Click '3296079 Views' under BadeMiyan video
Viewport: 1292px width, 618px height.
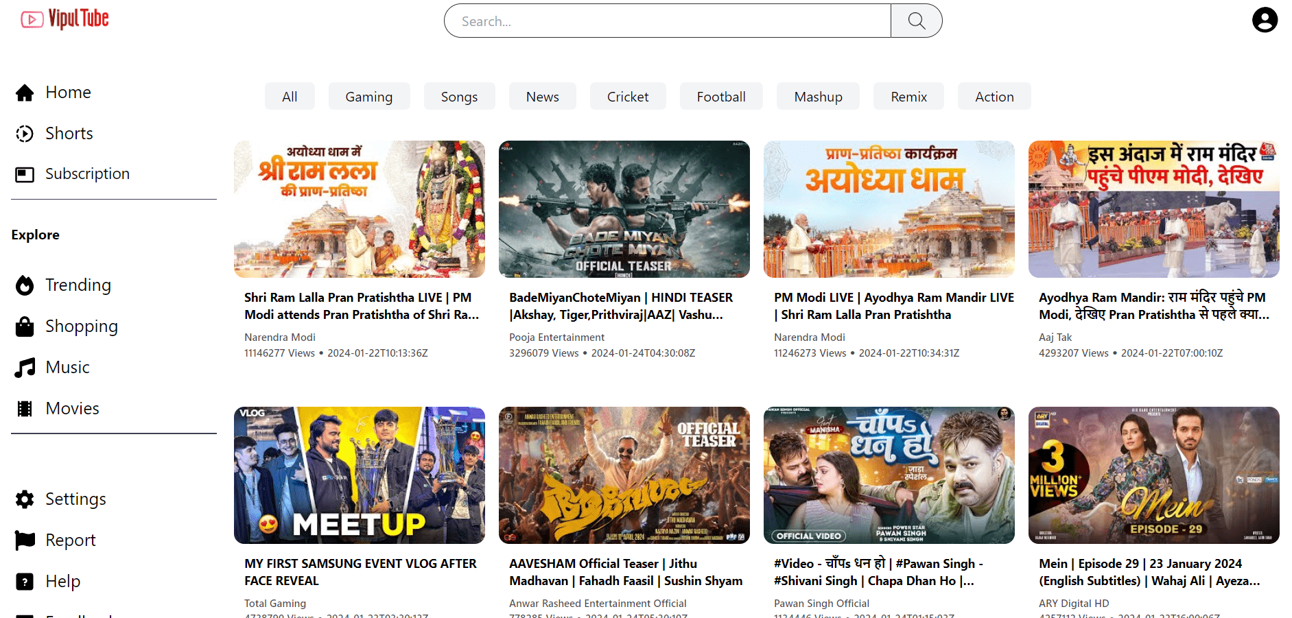544,353
